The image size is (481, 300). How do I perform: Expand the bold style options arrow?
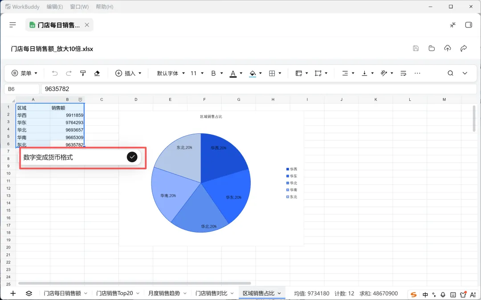(x=221, y=73)
